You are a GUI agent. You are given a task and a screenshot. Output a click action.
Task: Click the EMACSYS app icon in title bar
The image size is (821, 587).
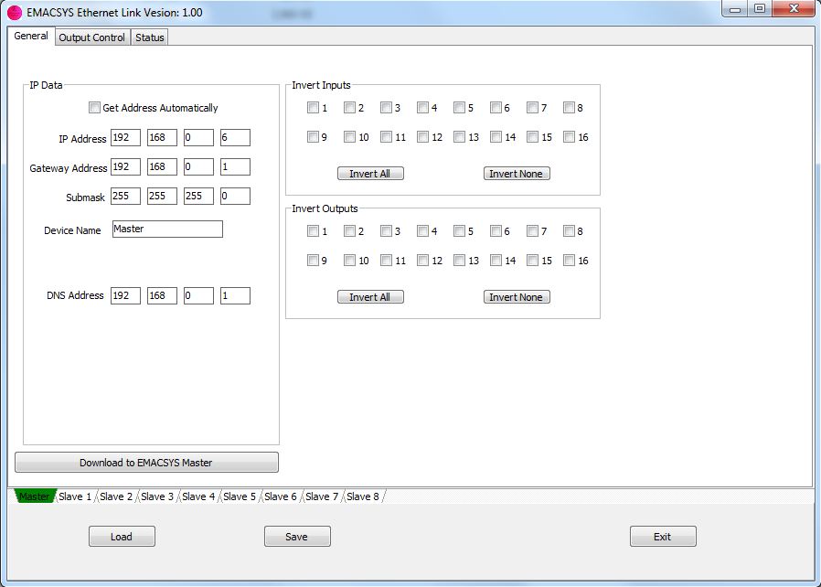(15, 13)
